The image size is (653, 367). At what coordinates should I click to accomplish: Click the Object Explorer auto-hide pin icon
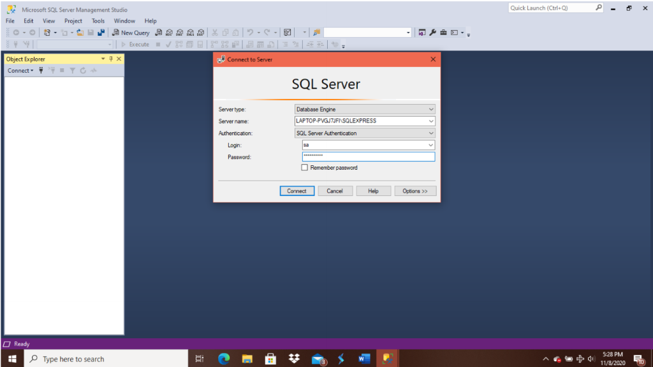(111, 59)
